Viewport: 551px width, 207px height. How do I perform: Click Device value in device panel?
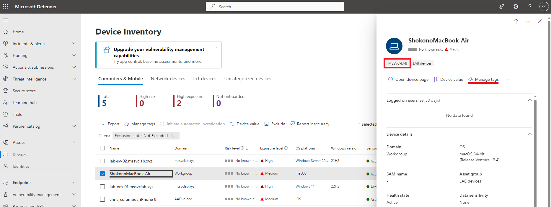coord(448,79)
